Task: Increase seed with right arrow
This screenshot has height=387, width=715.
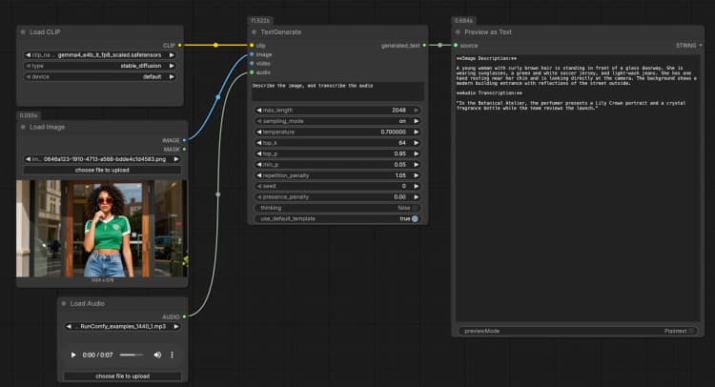Action: click(416, 187)
